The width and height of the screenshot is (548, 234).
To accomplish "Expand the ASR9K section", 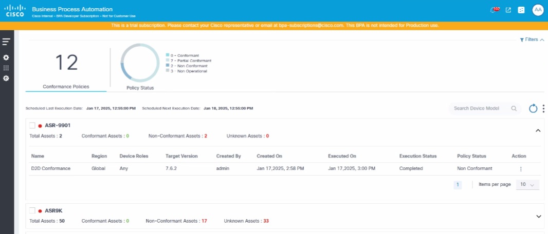I will coord(539,216).
